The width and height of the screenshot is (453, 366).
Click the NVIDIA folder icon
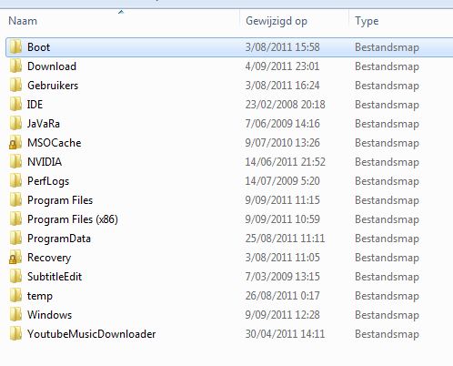tap(15, 162)
